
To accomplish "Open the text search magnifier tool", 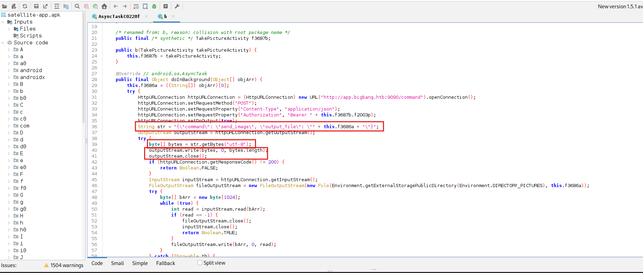I will point(77,6).
